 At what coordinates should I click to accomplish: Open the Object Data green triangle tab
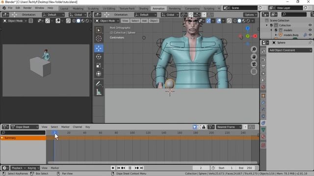point(263,130)
